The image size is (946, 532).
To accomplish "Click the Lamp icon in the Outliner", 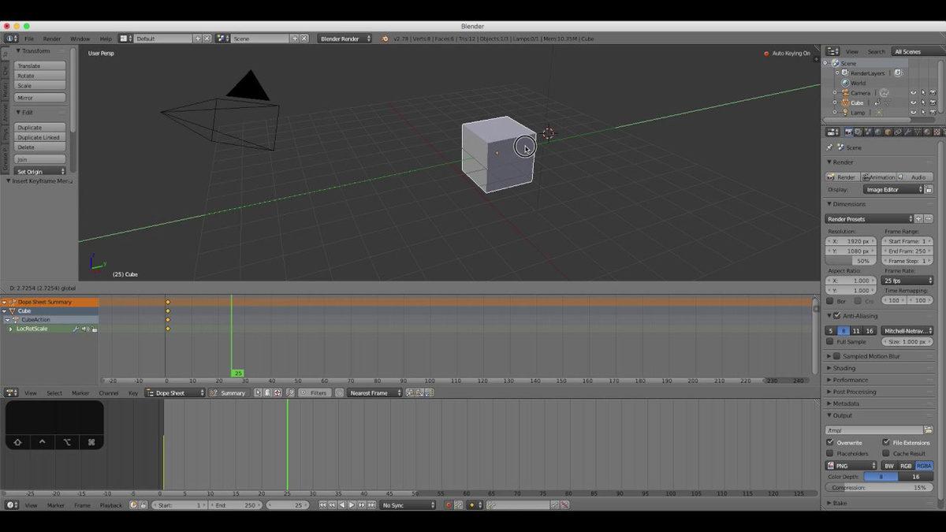I will pyautogui.click(x=845, y=112).
